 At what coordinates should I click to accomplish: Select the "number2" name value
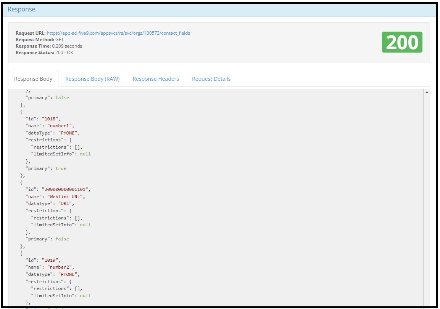pos(60,267)
